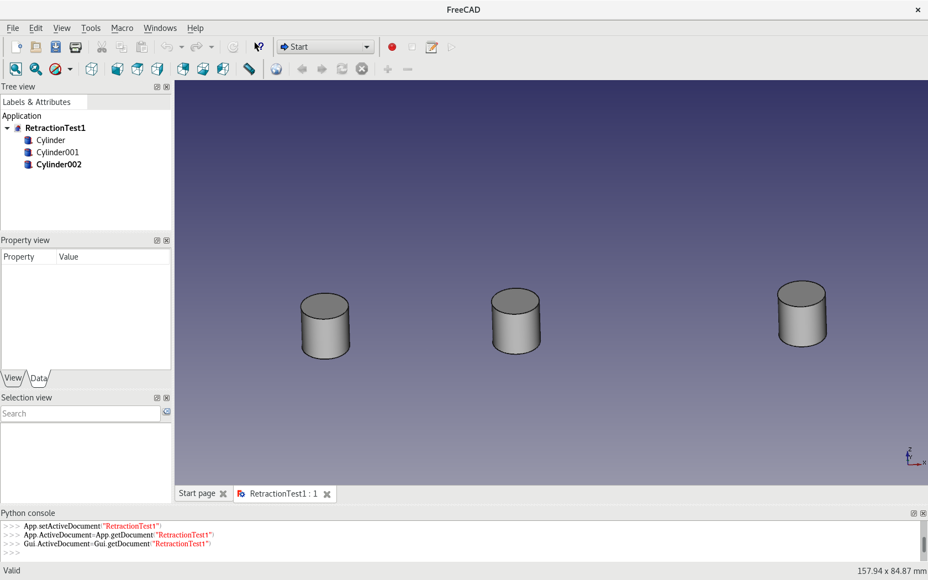Image resolution: width=928 pixels, height=580 pixels.
Task: Activate the What's This help cursor
Action: coord(259,47)
